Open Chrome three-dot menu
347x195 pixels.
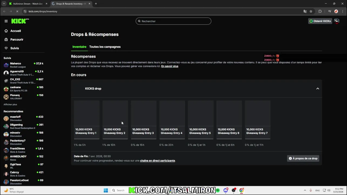tap(343, 11)
